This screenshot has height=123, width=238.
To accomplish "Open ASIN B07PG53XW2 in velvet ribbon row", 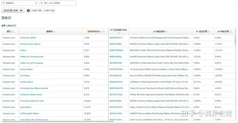I will click(116, 69).
